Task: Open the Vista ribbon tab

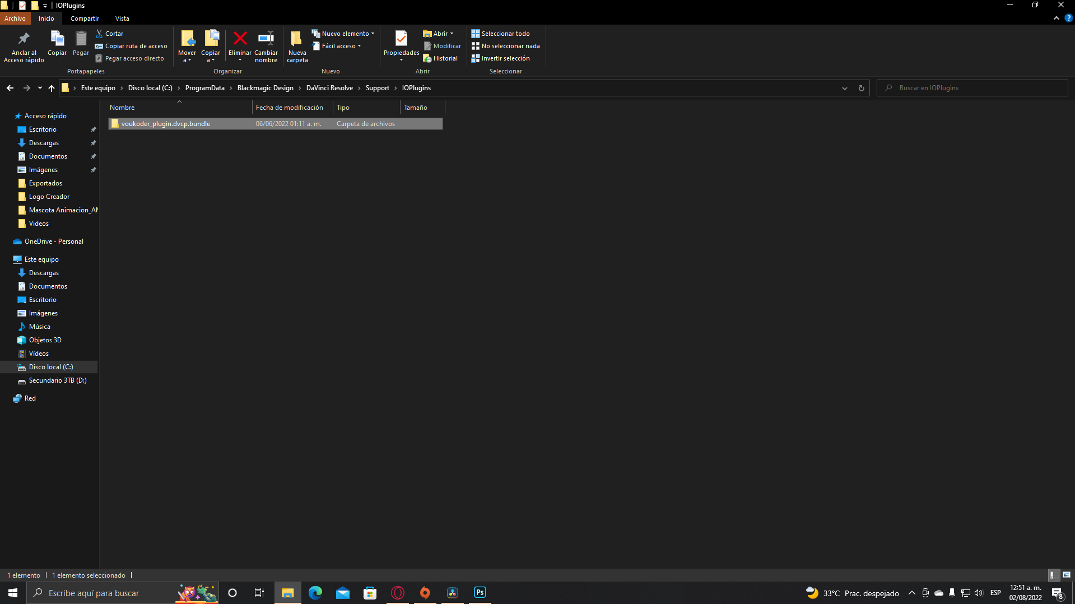Action: (x=122, y=18)
